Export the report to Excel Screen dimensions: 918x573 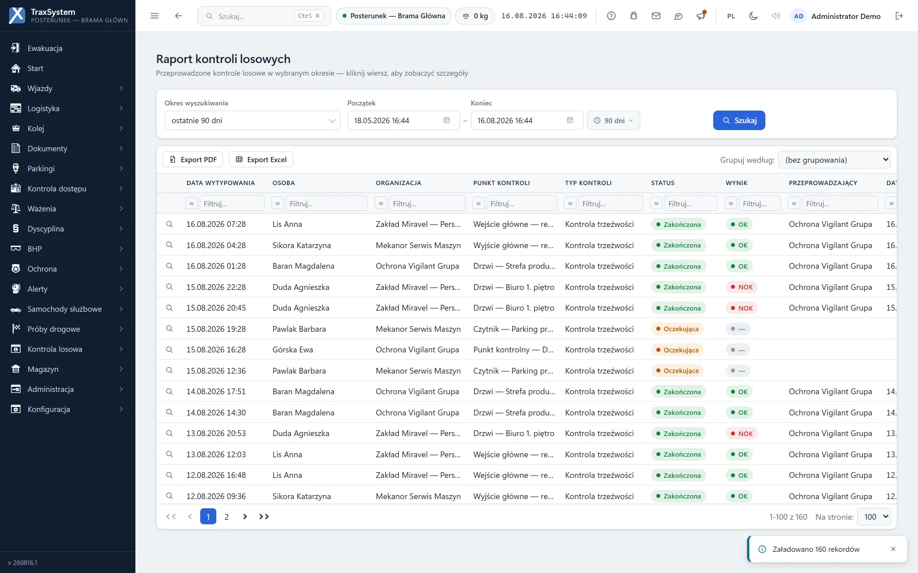click(261, 159)
